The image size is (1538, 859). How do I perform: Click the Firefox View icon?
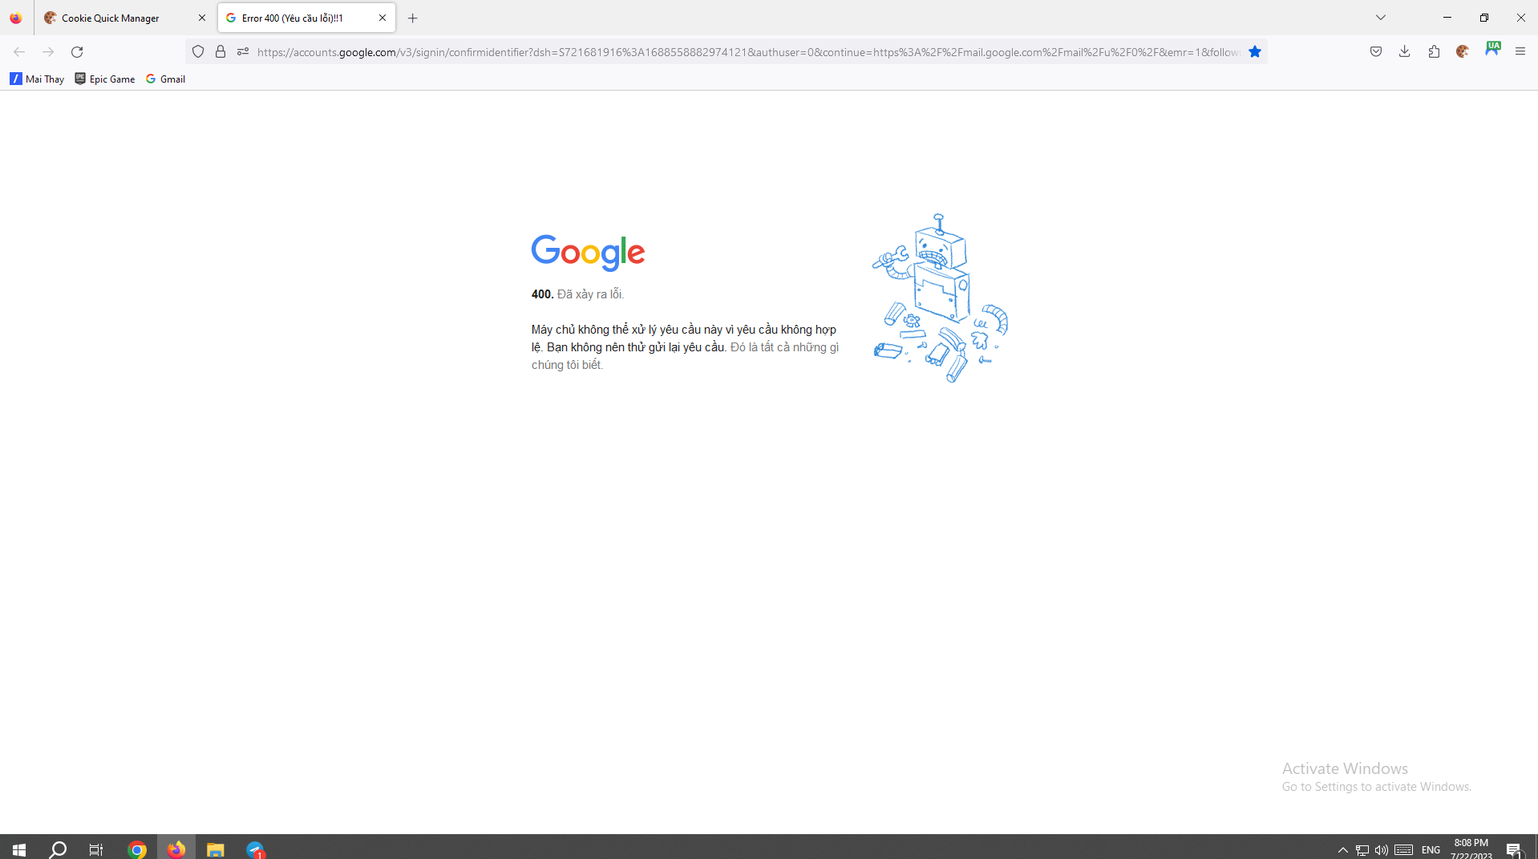pyautogui.click(x=16, y=18)
